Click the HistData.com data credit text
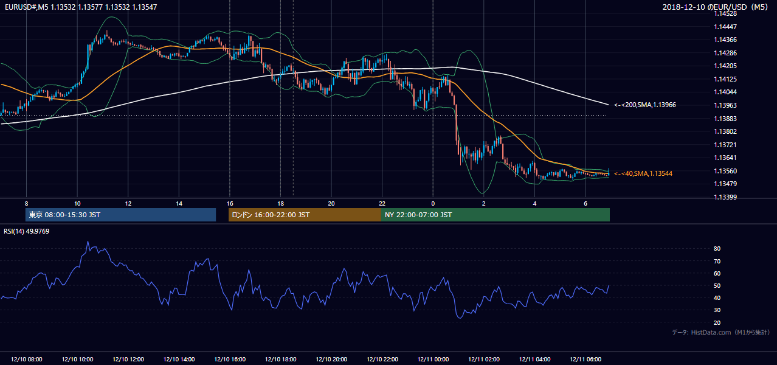777x365 pixels. [721, 332]
